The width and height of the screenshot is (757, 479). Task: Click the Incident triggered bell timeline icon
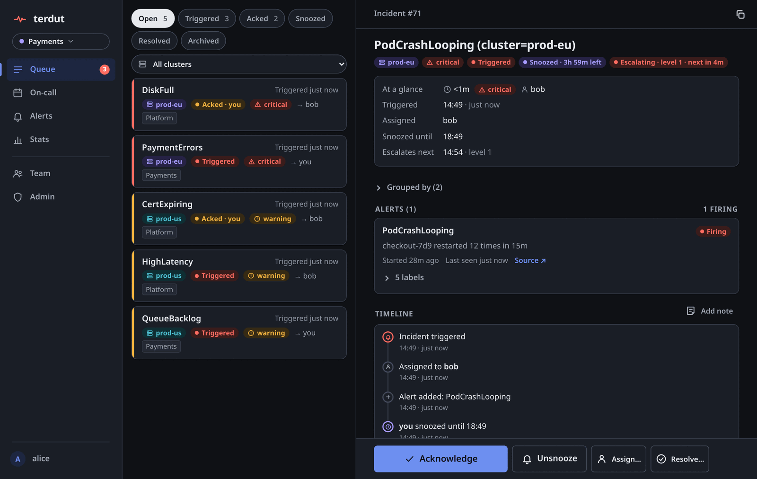point(388,337)
